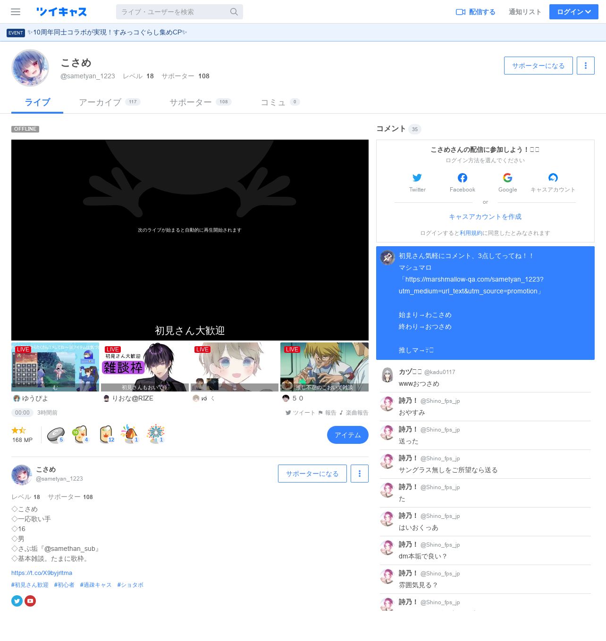Open ゆく live stream thumbnail

[235, 367]
